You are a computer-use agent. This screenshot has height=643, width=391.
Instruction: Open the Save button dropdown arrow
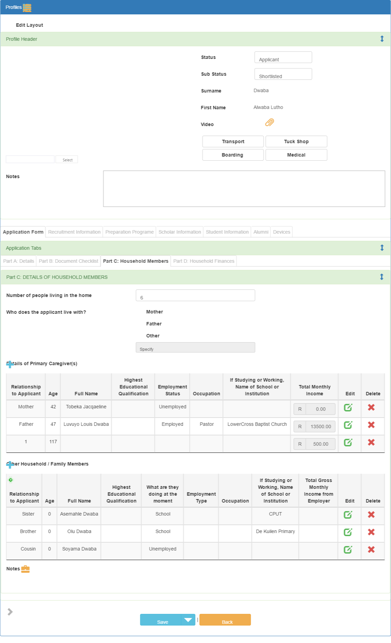188,620
